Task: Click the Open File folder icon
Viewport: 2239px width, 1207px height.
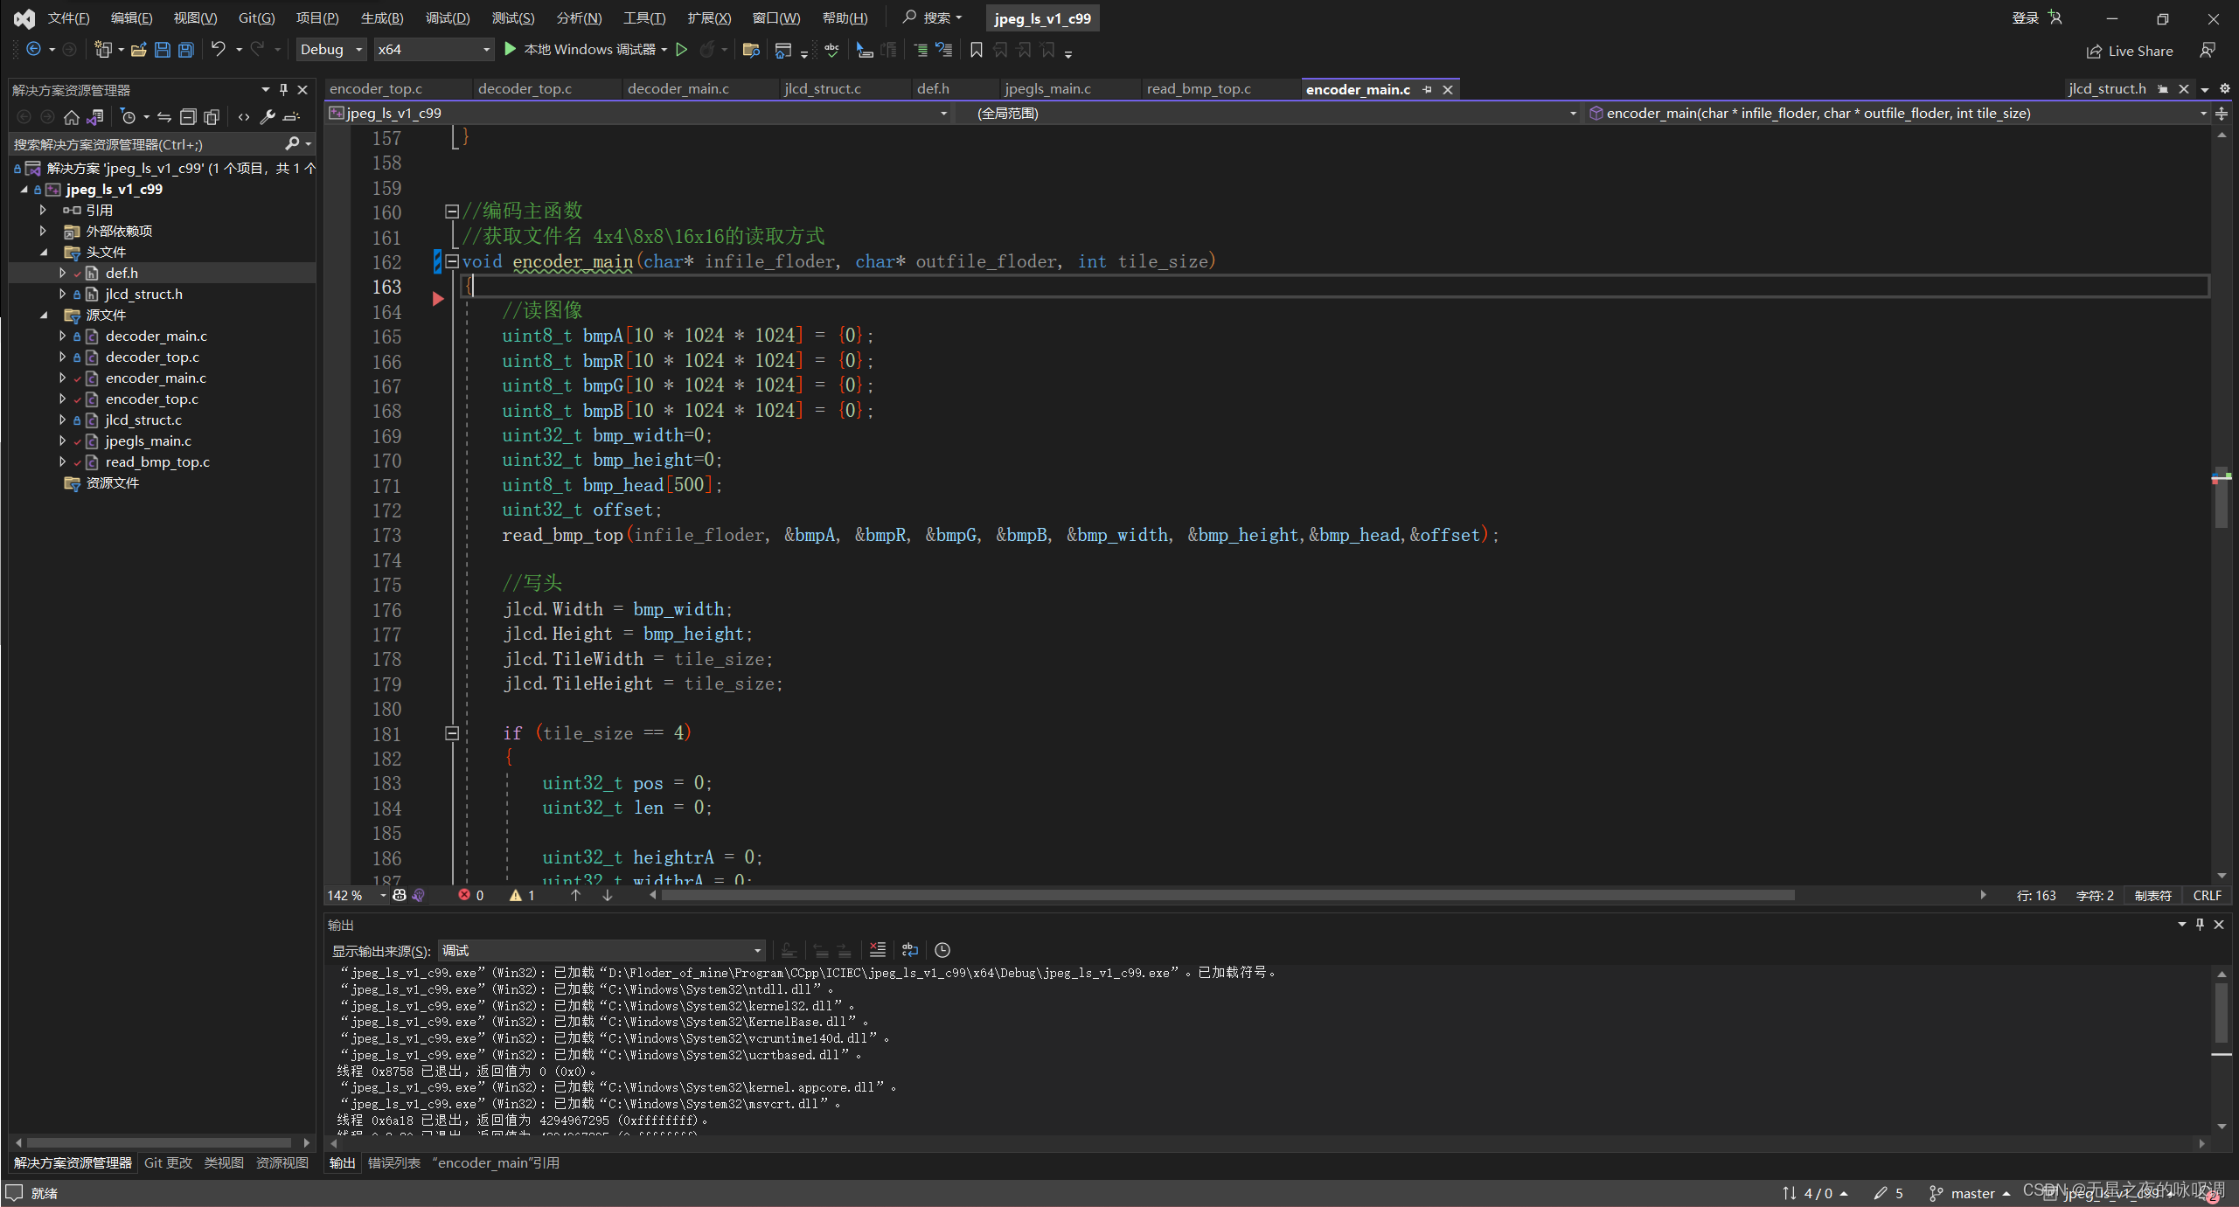Action: click(x=138, y=50)
